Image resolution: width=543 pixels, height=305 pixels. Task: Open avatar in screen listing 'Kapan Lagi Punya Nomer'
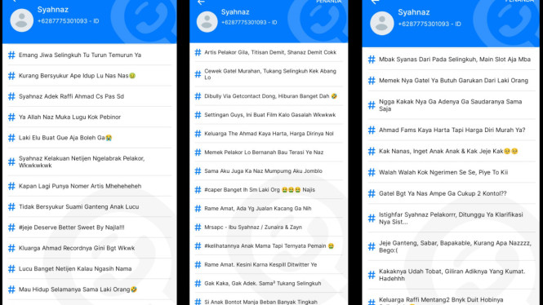tap(21, 20)
